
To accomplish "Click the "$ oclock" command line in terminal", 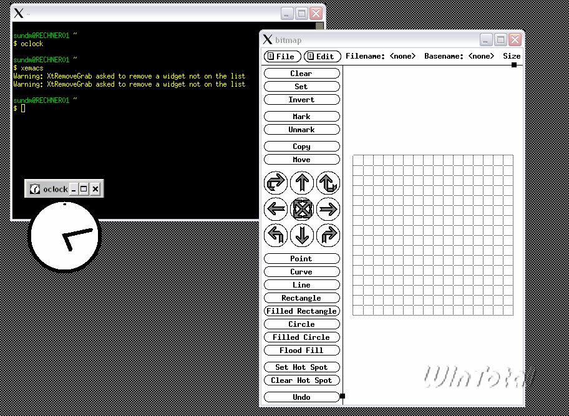I will (28, 44).
